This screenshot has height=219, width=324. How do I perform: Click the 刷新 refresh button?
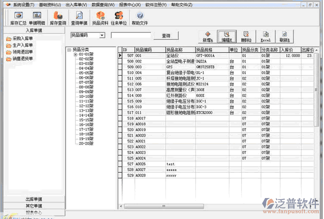point(284,37)
